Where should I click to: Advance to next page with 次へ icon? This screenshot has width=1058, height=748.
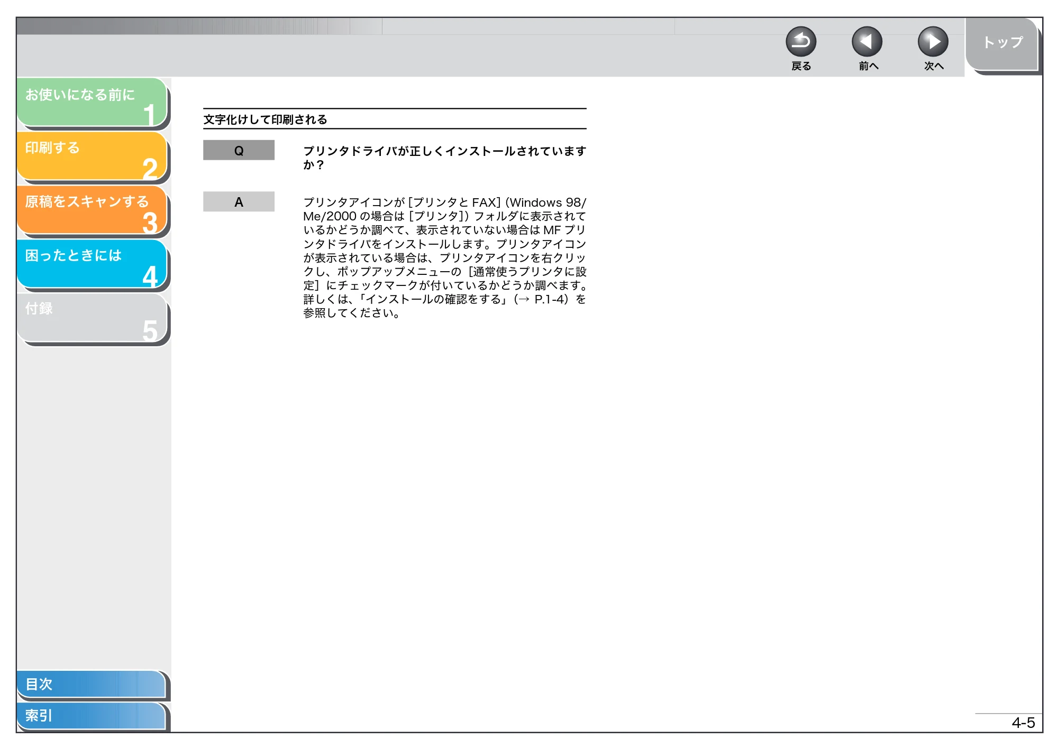(x=933, y=42)
